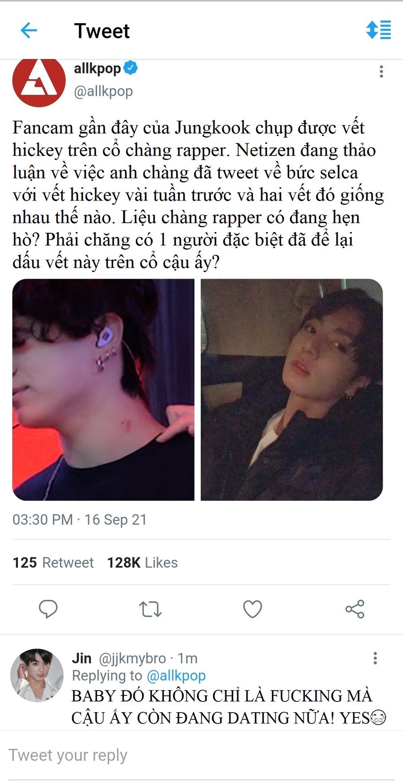Click the reply speech bubble icon

(x=48, y=609)
